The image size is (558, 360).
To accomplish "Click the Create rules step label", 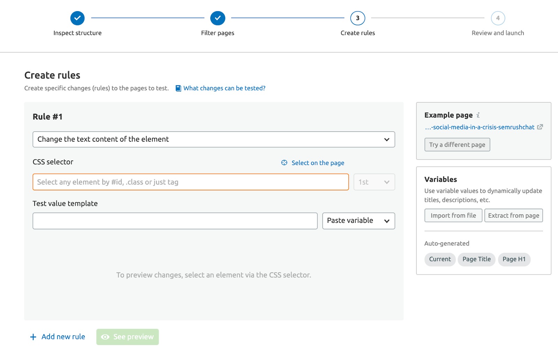I will tap(358, 33).
